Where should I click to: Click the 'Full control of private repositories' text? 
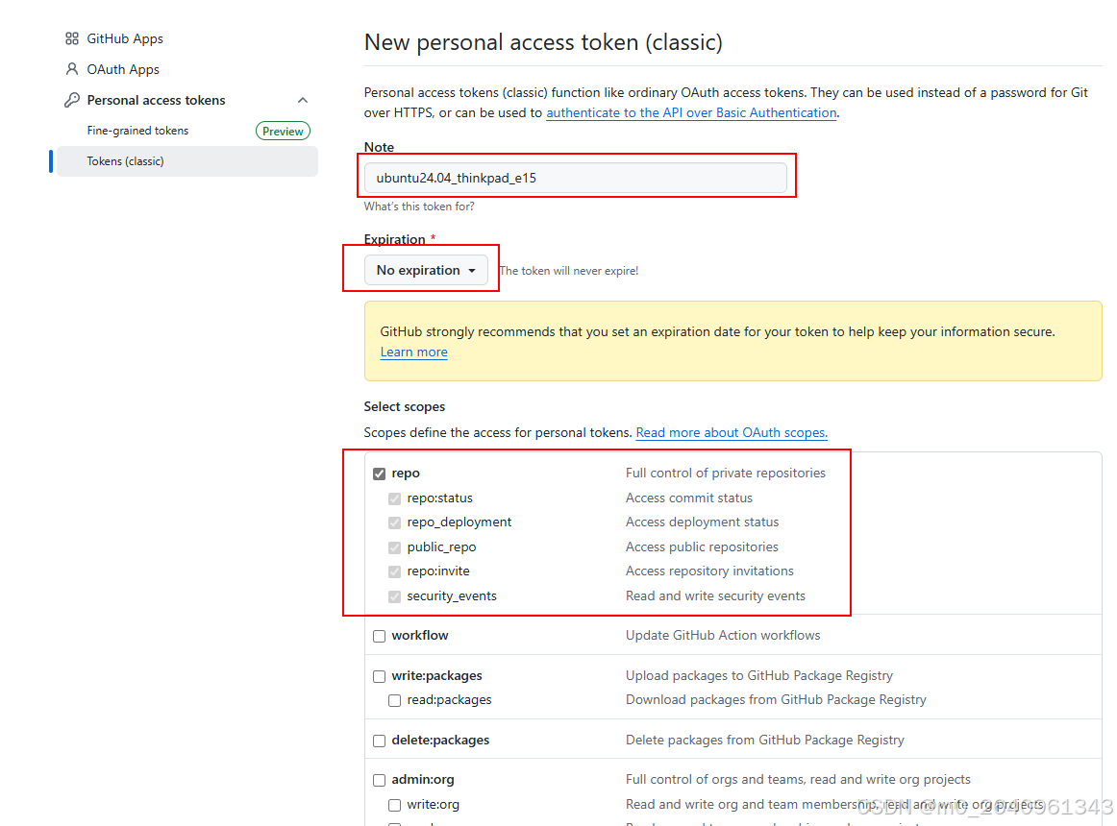coord(725,473)
